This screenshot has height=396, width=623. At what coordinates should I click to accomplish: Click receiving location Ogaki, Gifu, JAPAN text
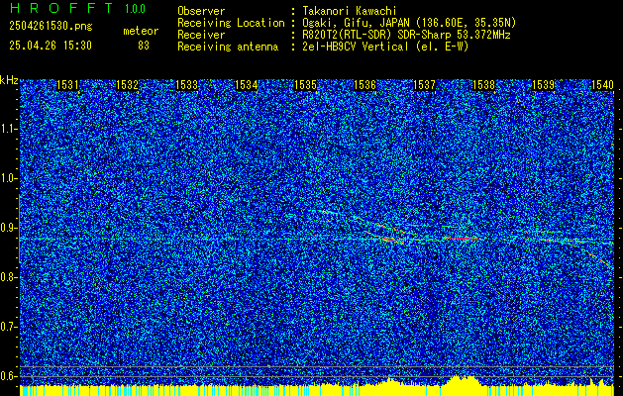409,23
